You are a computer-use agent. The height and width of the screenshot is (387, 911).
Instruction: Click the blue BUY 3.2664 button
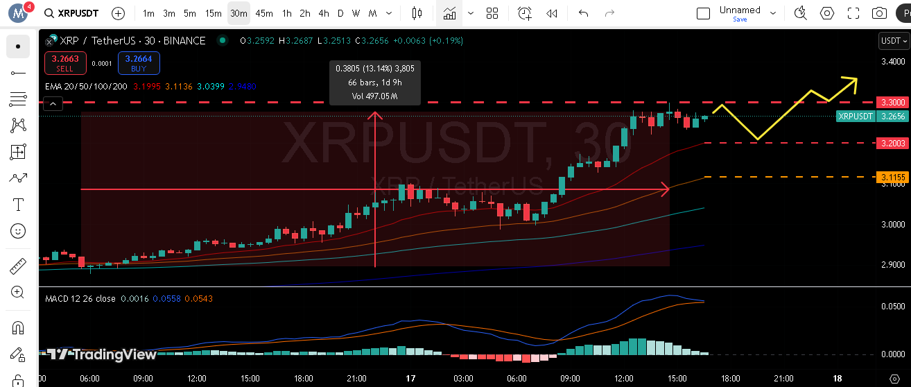(139, 63)
